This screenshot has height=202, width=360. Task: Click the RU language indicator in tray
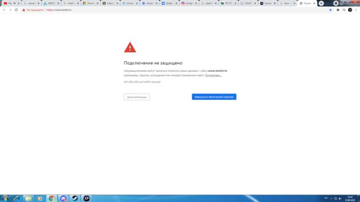point(326,198)
